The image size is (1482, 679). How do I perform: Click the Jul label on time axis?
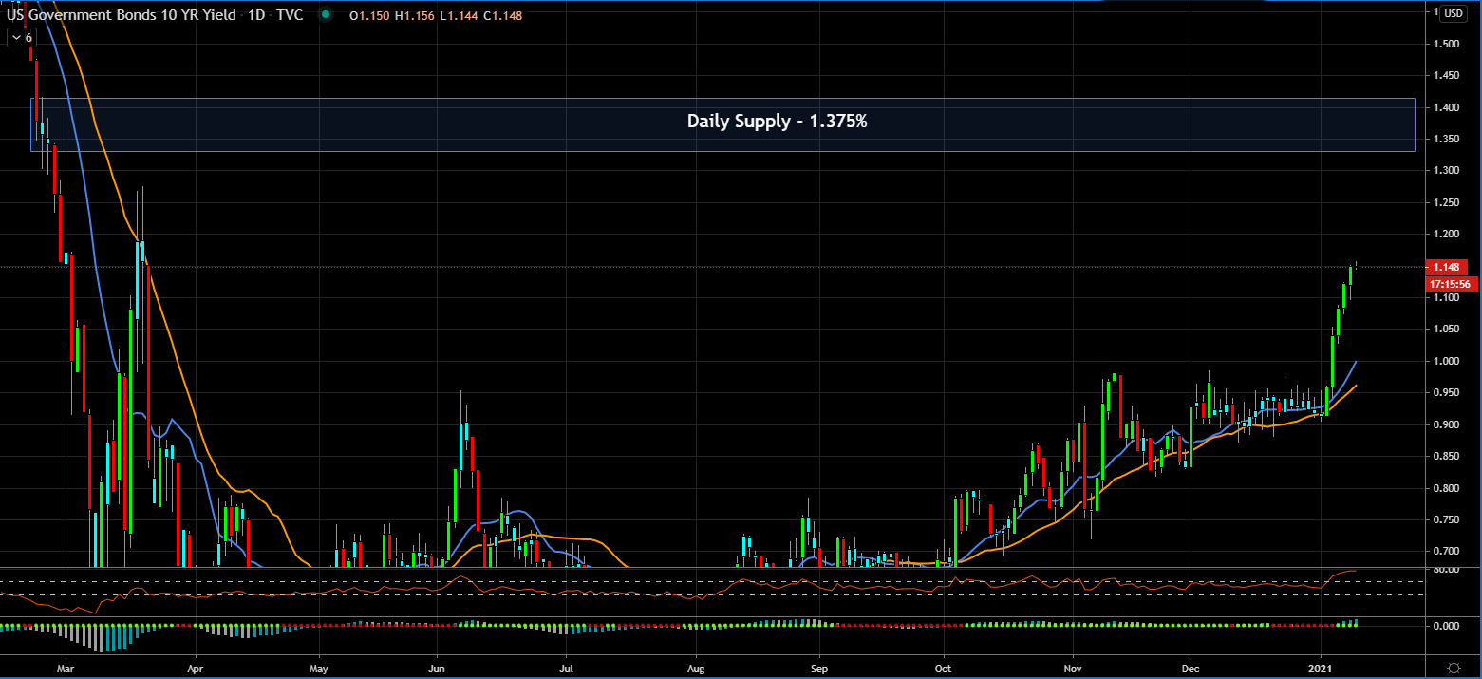point(566,669)
